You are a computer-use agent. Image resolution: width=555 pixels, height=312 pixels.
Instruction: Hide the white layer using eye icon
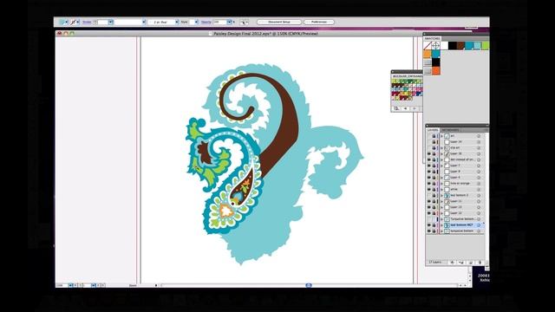(429, 189)
